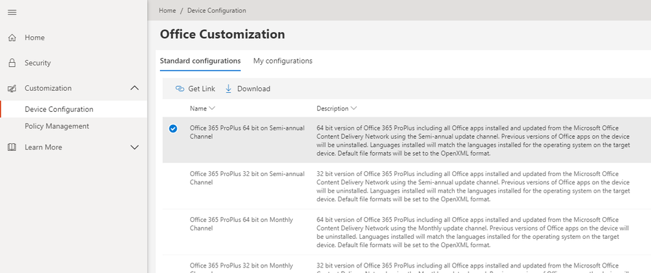Collapse the Customization section chevron
651x273 pixels.
pos(135,88)
